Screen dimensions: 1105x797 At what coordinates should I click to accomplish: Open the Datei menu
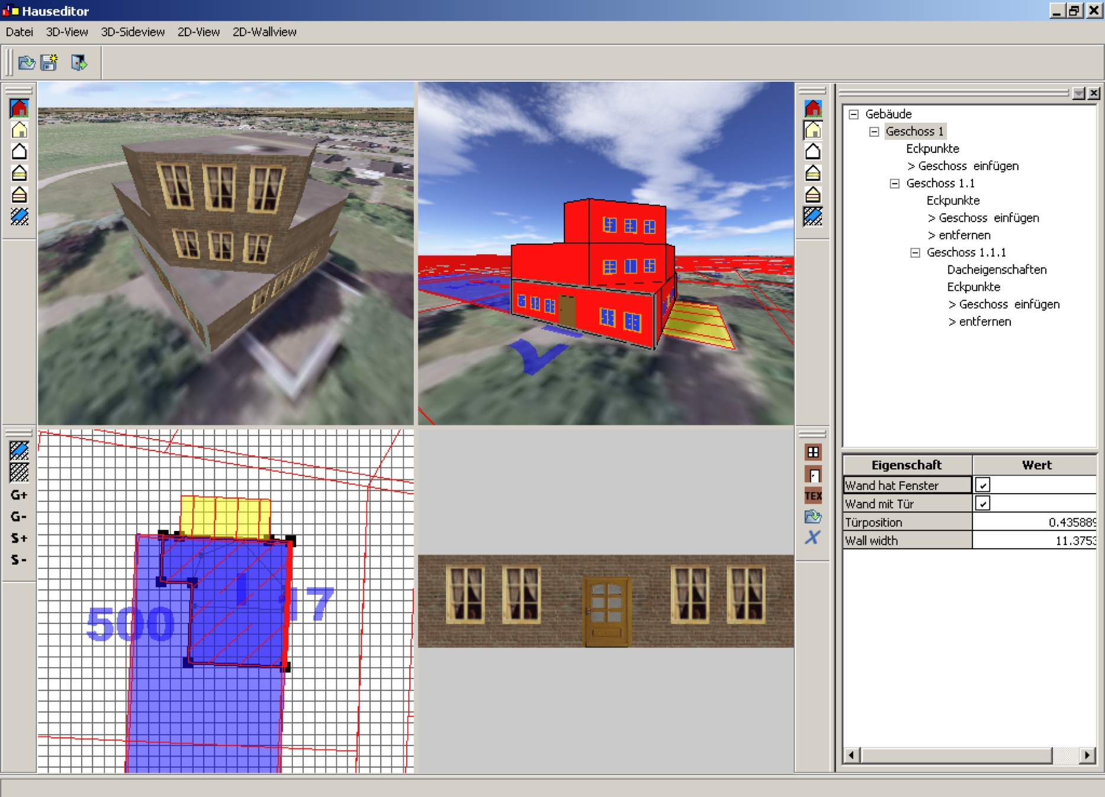pyautogui.click(x=20, y=32)
